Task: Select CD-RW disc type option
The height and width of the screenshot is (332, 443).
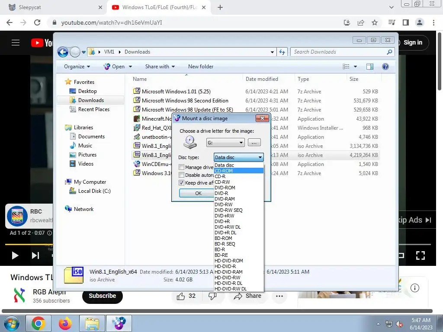Action: tap(239, 182)
